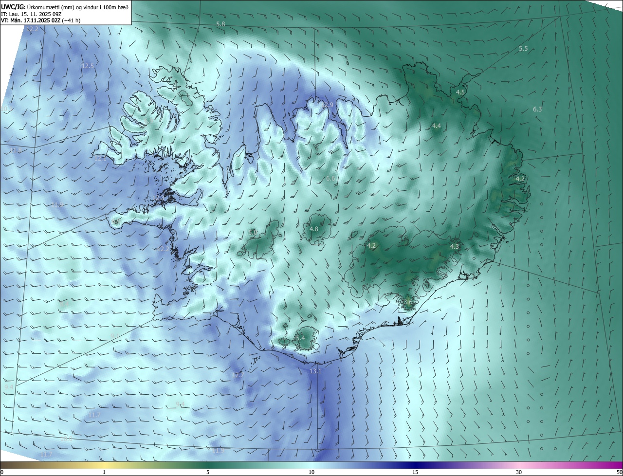Click the 13.1 value label

click(x=315, y=371)
